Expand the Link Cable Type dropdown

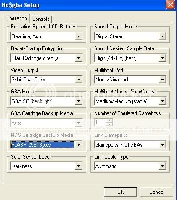(130, 166)
